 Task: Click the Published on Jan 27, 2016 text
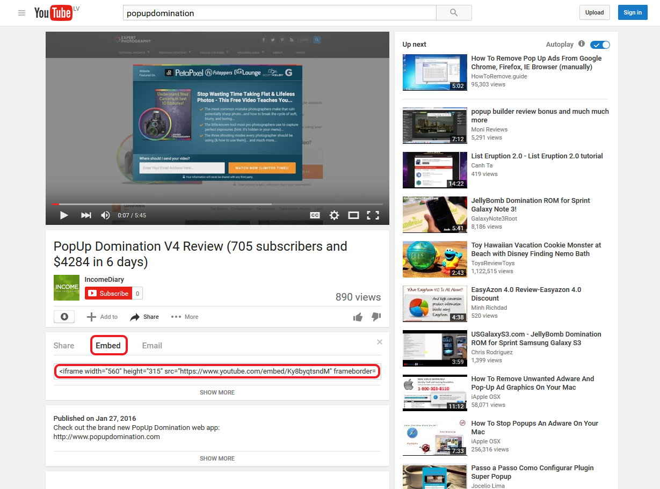95,419
